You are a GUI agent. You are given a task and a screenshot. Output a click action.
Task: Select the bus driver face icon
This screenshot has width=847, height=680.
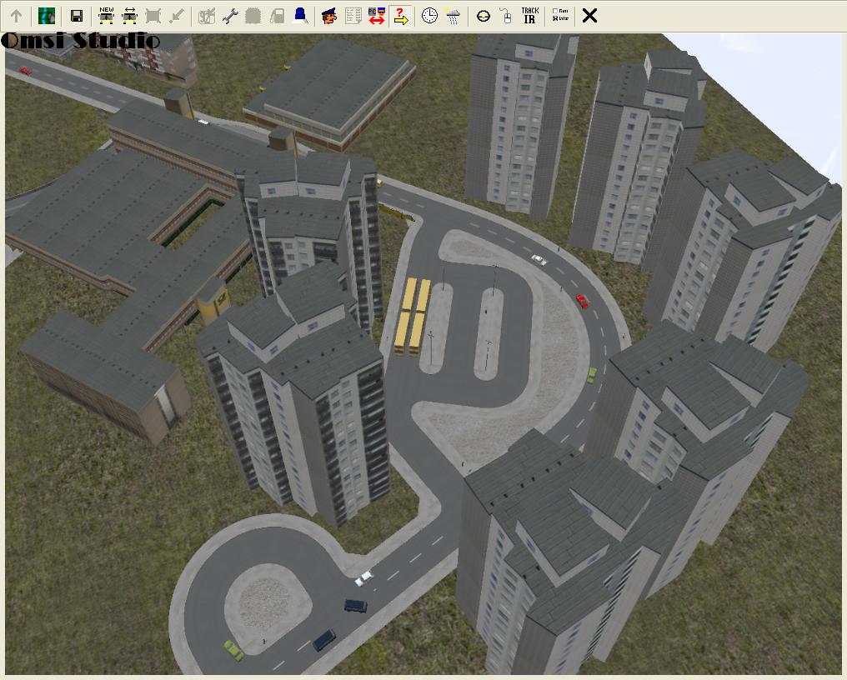pos(329,16)
